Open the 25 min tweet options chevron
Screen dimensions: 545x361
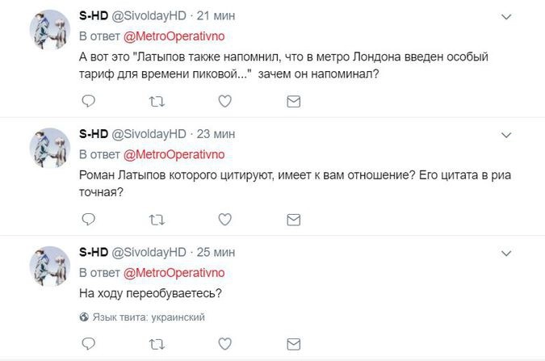pyautogui.click(x=505, y=252)
